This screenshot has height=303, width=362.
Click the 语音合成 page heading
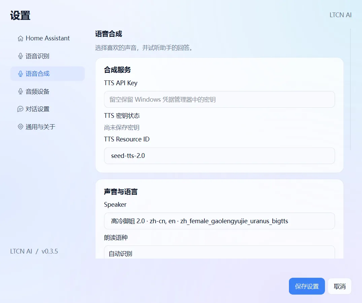[108, 34]
